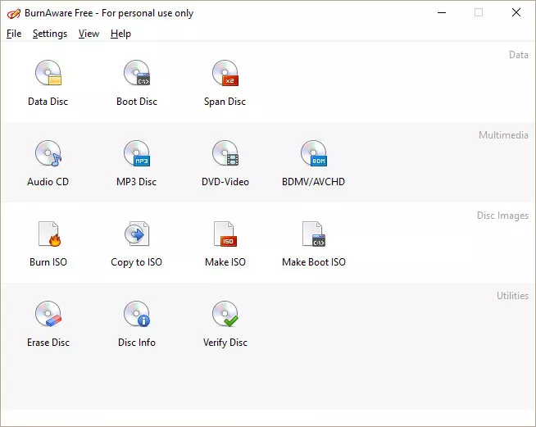Launch the Boot Disc tool
This screenshot has width=536, height=427.
(x=137, y=83)
